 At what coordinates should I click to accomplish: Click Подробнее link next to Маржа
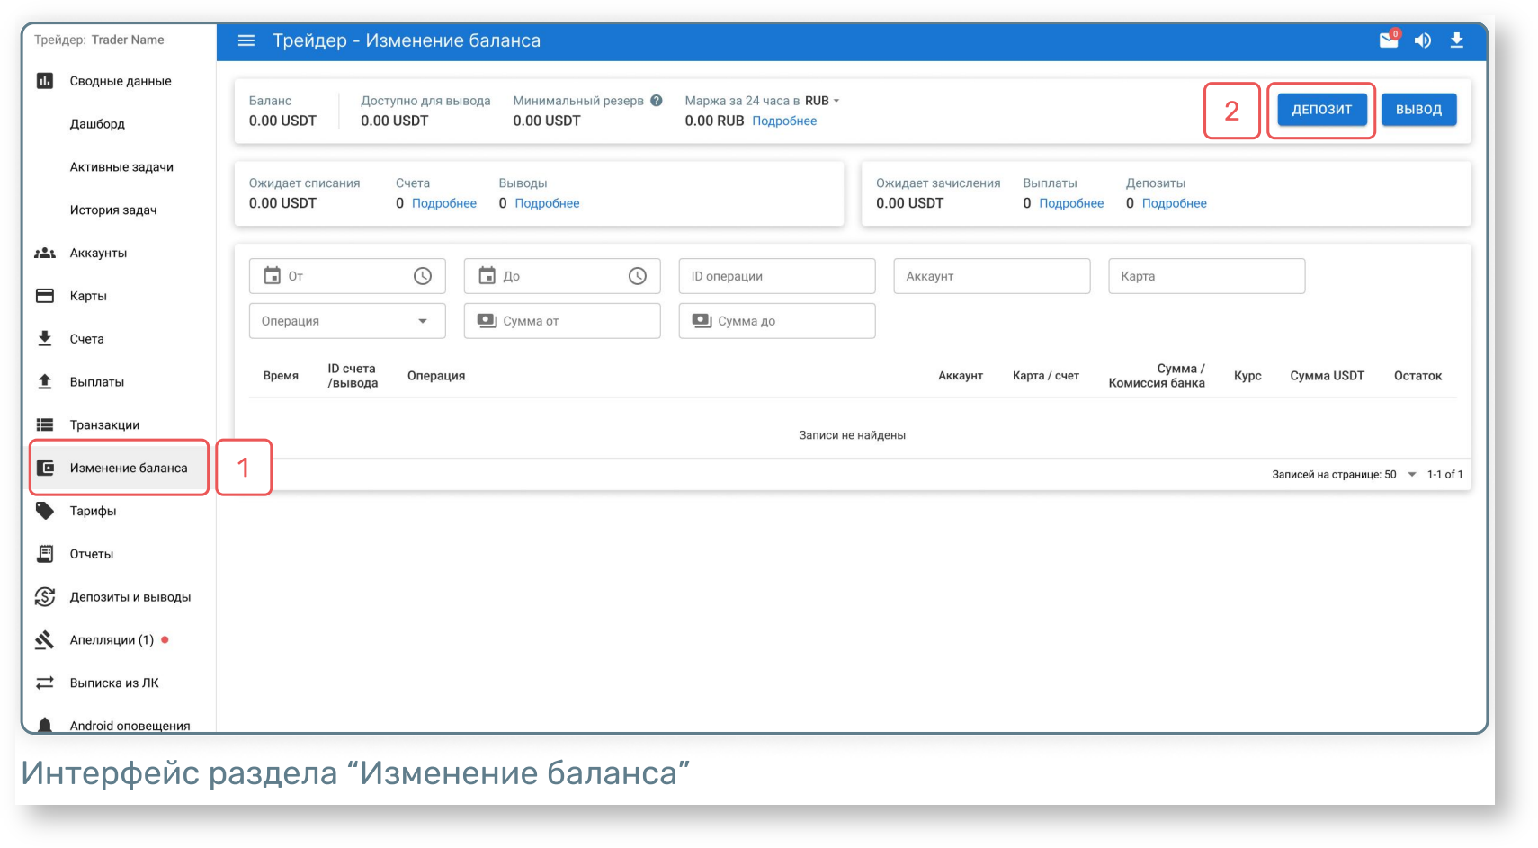(784, 121)
